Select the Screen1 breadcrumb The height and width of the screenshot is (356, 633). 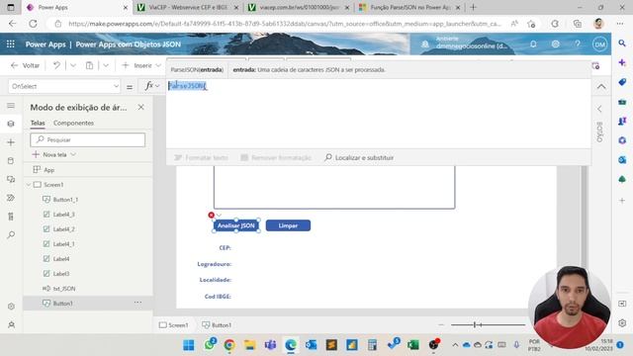pyautogui.click(x=174, y=325)
